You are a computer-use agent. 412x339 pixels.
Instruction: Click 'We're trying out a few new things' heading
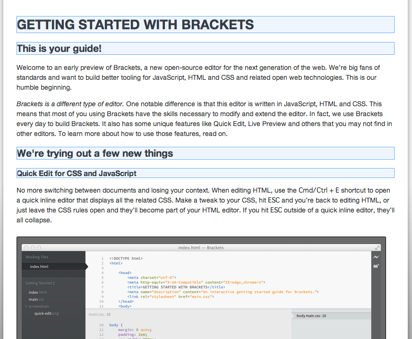(95, 153)
